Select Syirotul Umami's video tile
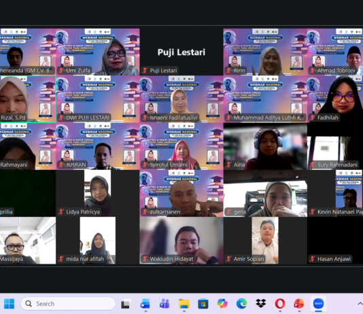363x314 pixels. click(181, 146)
